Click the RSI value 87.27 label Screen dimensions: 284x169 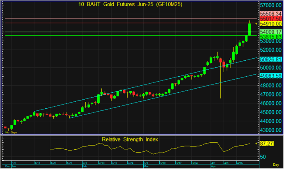(x=267, y=143)
